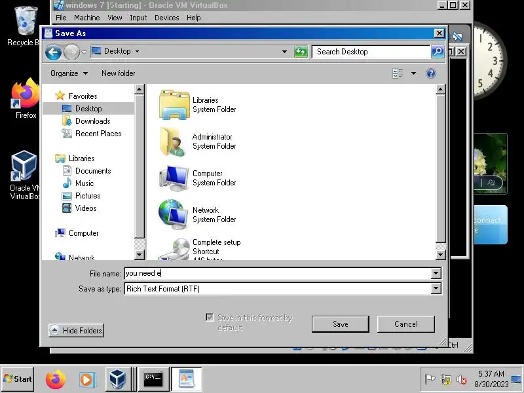Screen dimensions: 524x393
Task: Open the Videos library
Action: (x=86, y=208)
